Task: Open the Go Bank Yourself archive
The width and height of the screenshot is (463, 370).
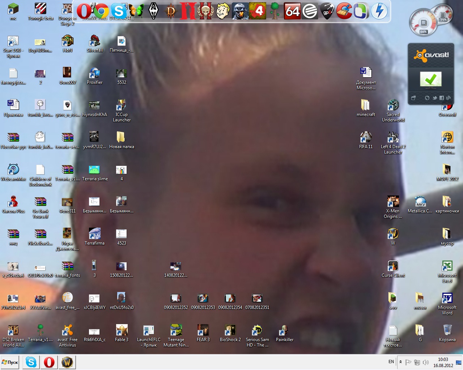Action: tap(41, 207)
